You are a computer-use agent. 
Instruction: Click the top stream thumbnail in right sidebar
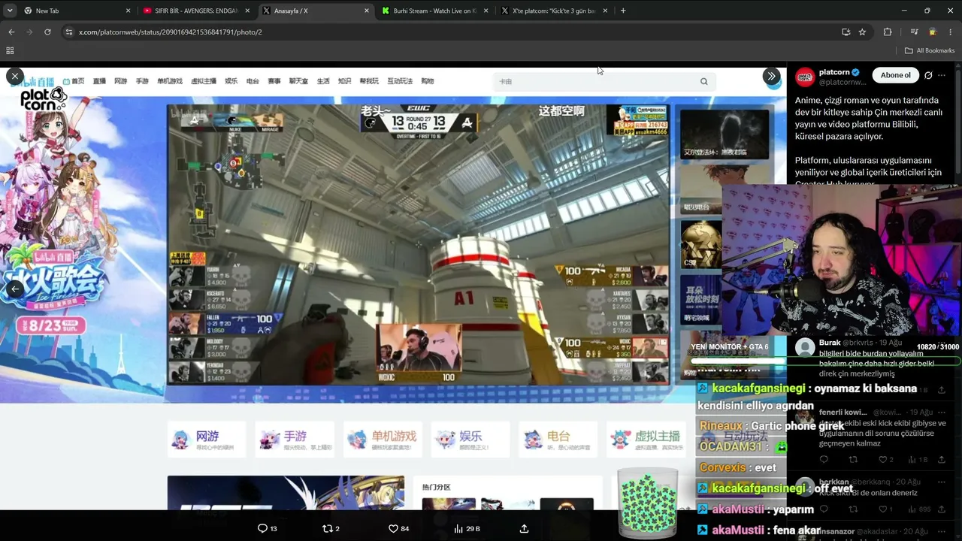[x=725, y=134]
